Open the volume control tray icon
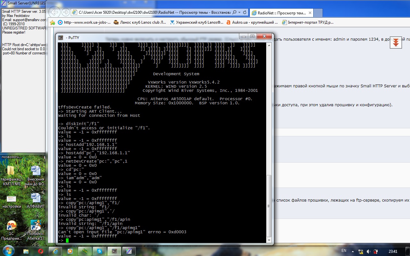Image resolution: width=410 pixels, height=256 pixels. [x=369, y=252]
